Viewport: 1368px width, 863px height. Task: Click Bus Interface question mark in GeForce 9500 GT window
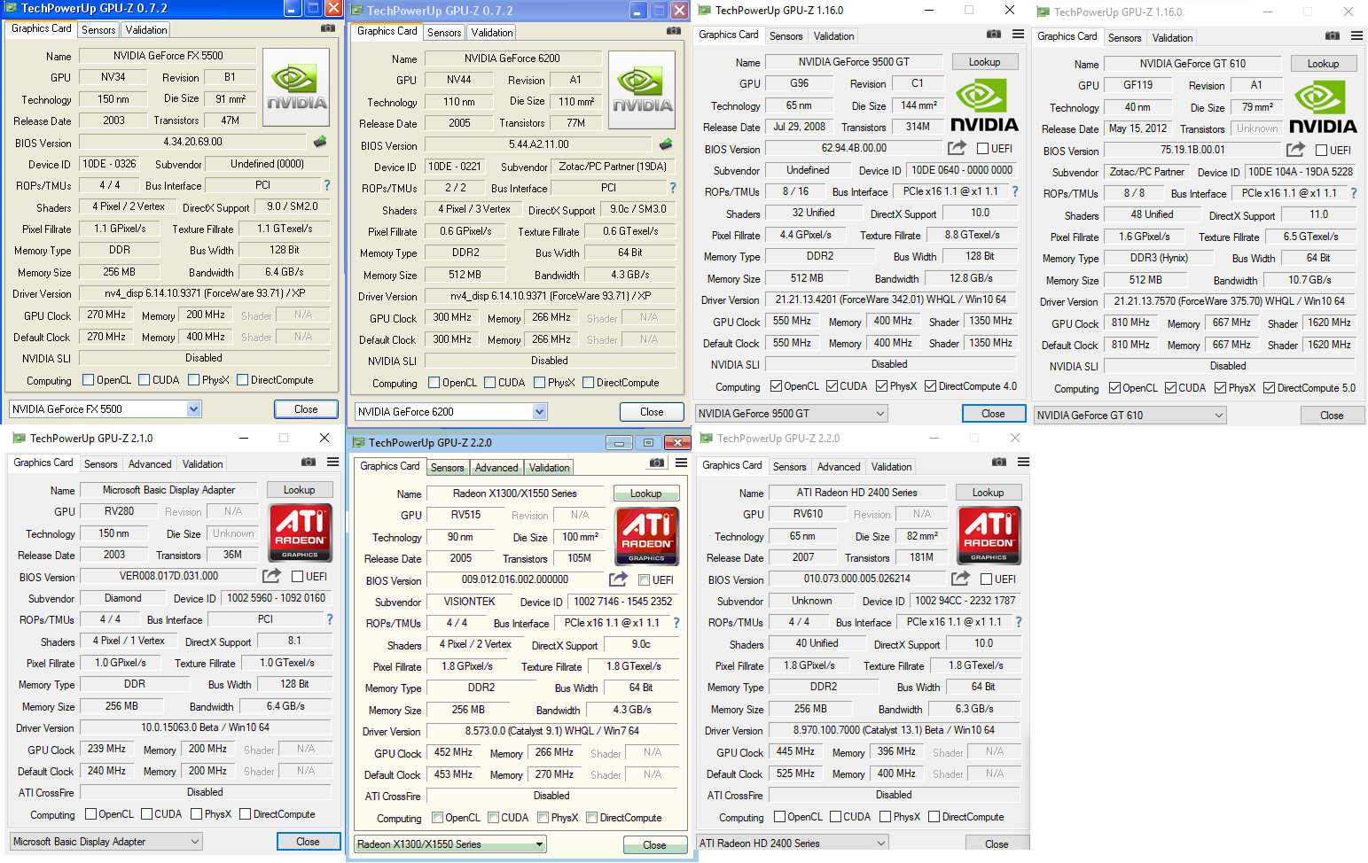[x=1015, y=191]
